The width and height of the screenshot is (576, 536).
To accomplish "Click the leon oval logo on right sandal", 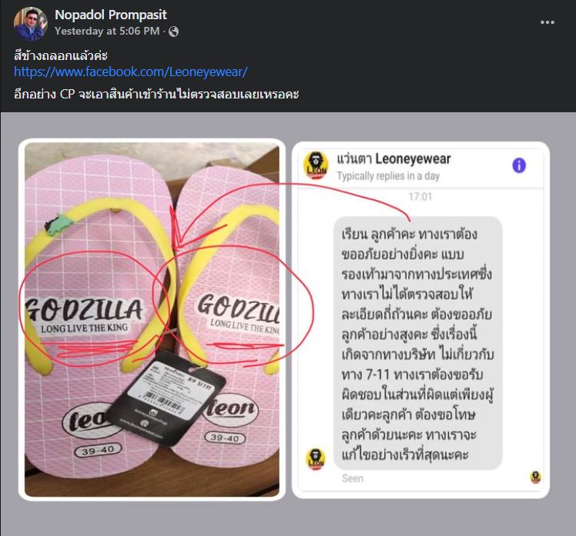I will 232,409.
